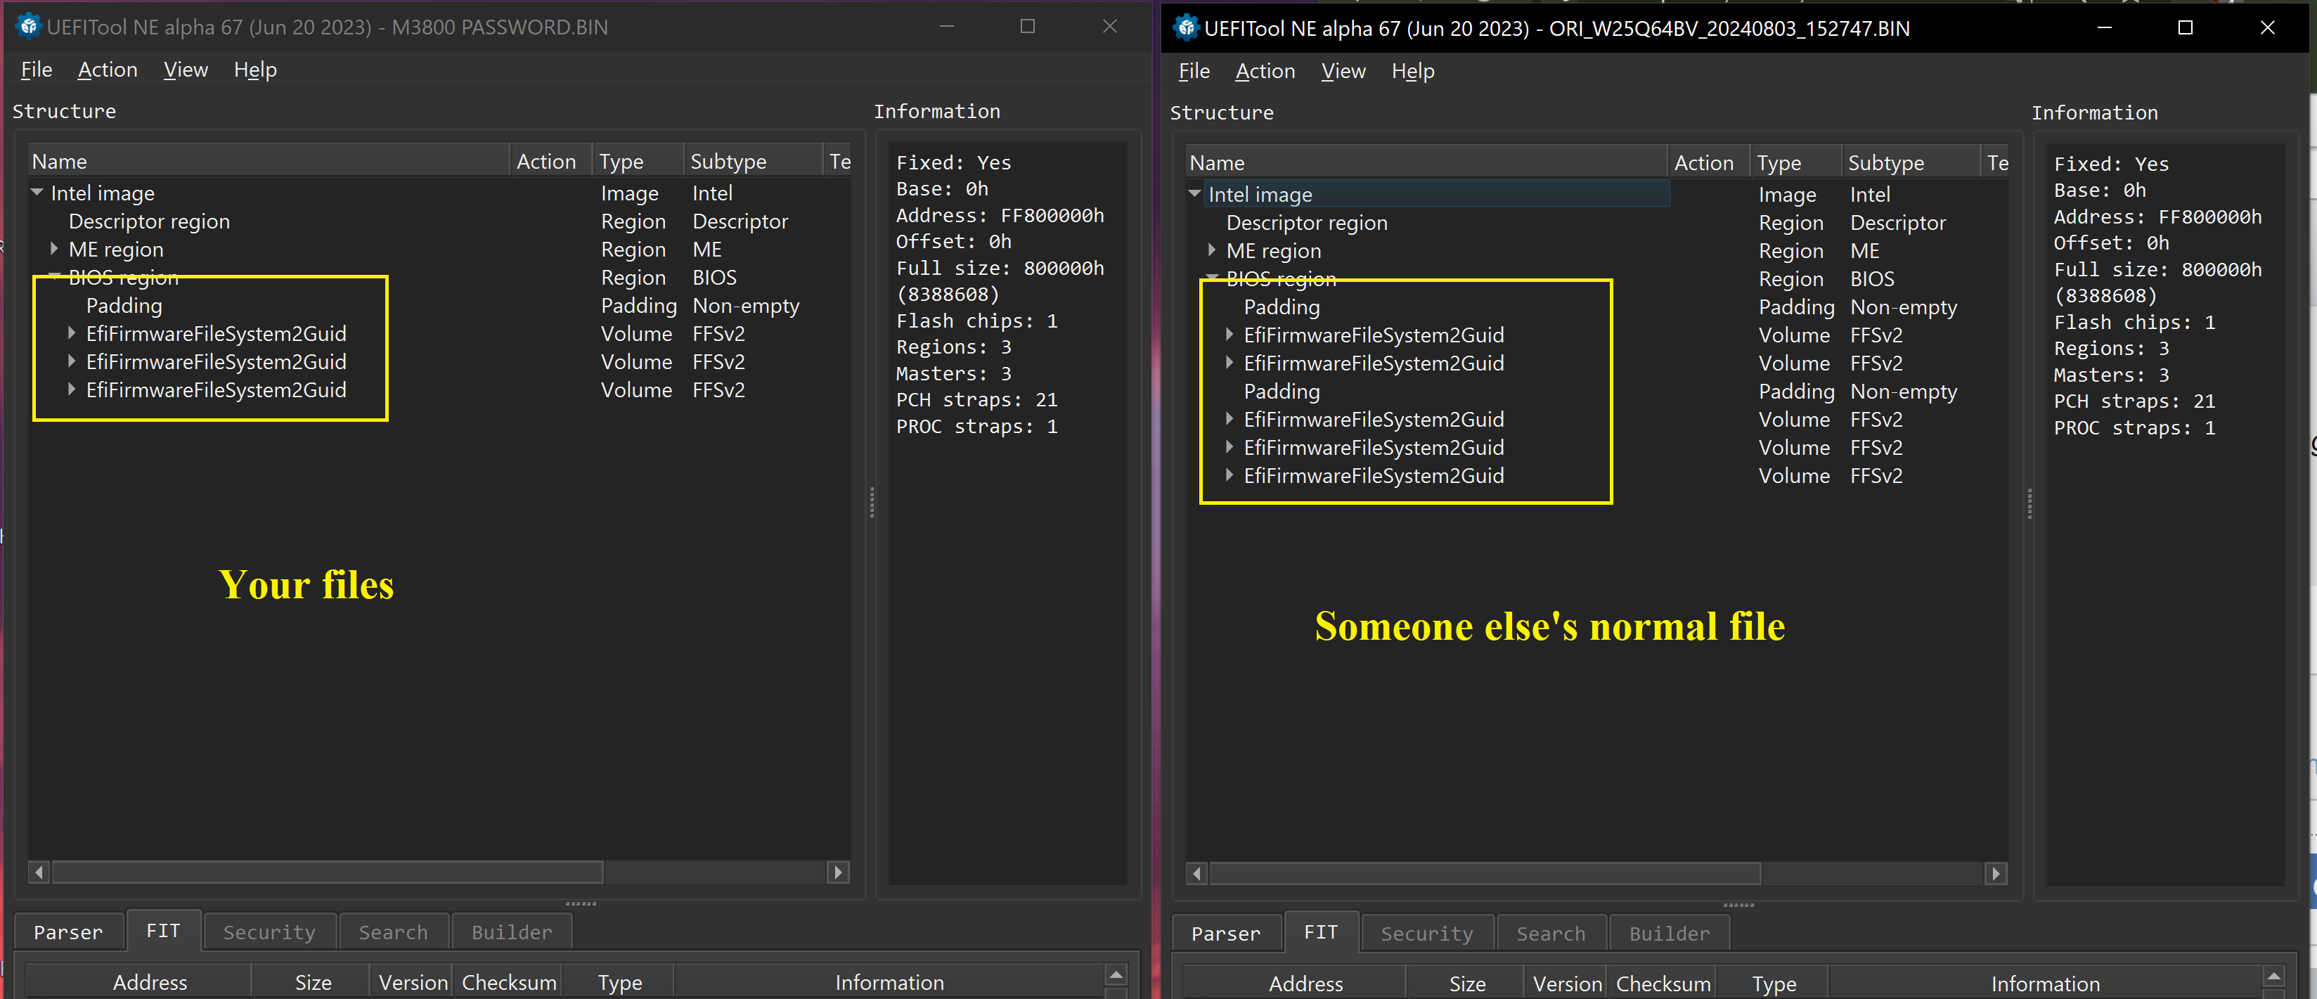Switch to Parser tab in right window
This screenshot has height=999, width=2317.
(x=1225, y=934)
